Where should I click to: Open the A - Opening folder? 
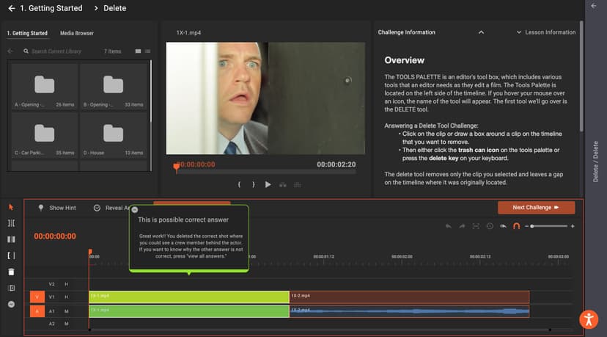[45, 87]
